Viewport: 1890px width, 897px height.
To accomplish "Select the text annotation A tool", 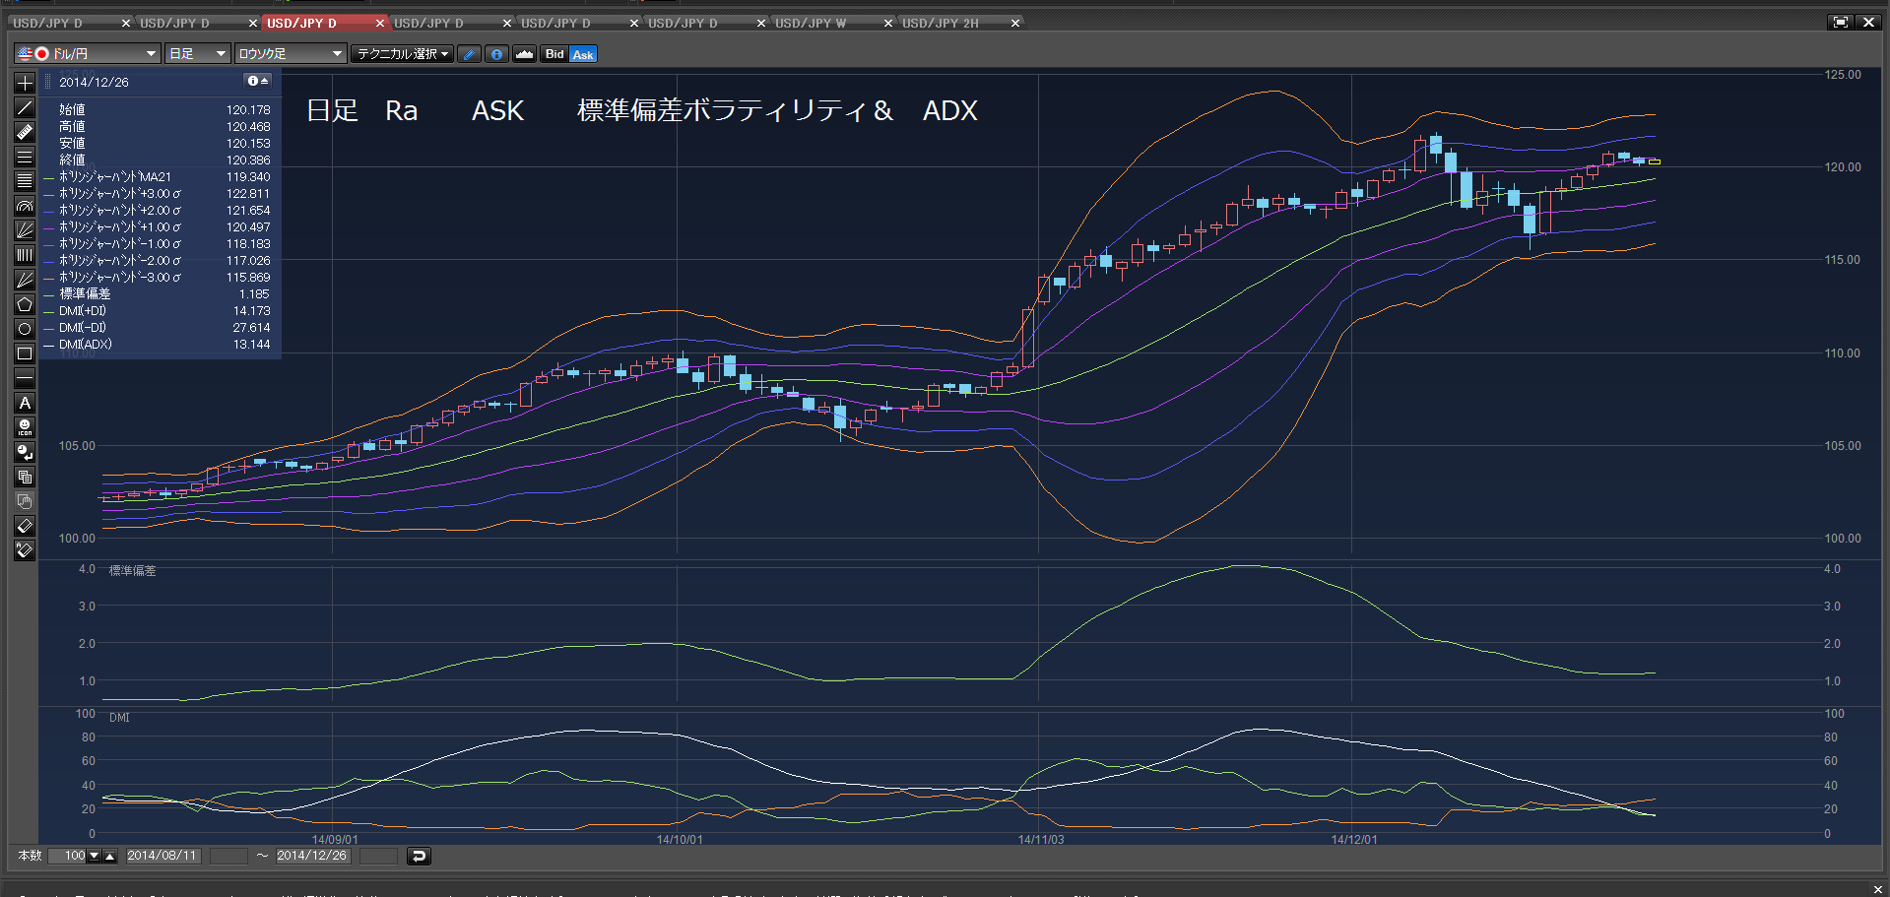I will tap(25, 404).
